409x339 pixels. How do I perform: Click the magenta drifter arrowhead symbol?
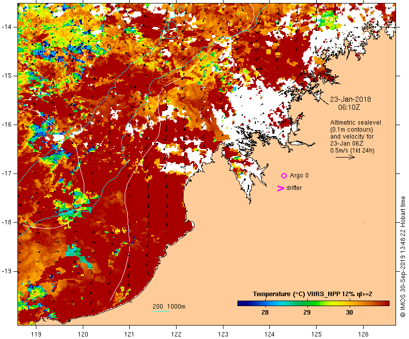[280, 188]
